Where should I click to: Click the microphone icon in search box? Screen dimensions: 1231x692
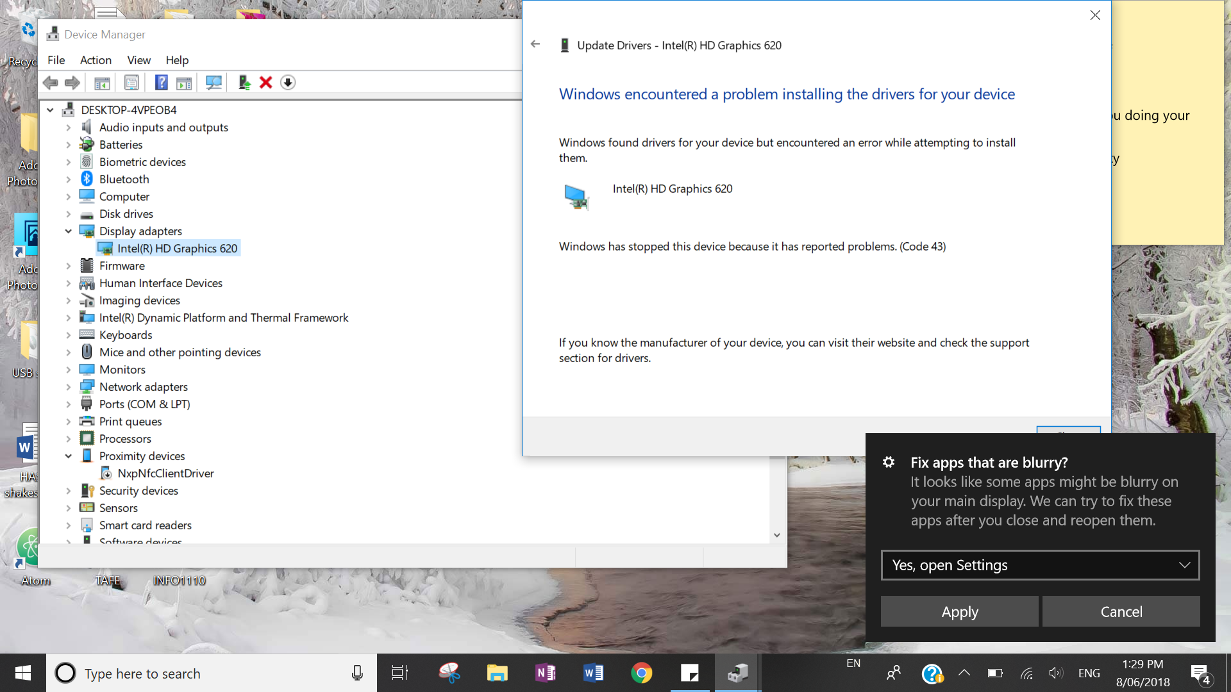(x=358, y=673)
